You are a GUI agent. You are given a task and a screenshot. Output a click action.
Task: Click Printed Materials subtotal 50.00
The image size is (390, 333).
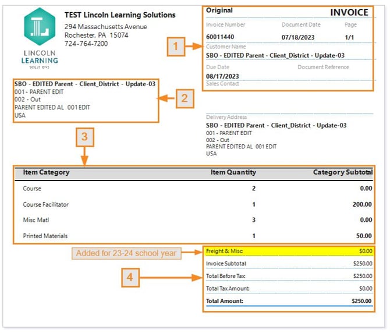pos(364,236)
